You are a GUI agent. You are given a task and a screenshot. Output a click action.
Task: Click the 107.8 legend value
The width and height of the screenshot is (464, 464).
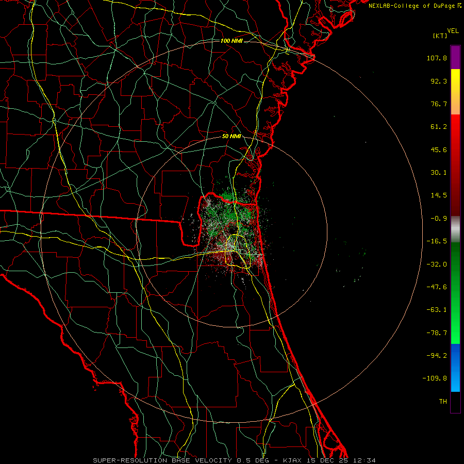437,58
